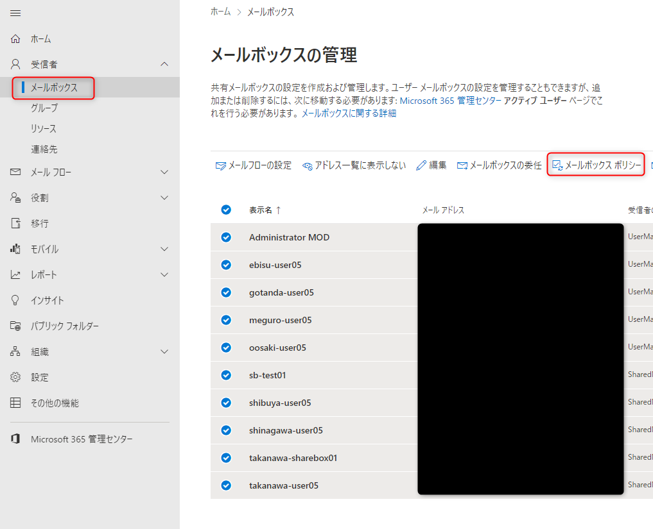
Task: Open the モバイル section icon in sidebar
Action: 15,249
